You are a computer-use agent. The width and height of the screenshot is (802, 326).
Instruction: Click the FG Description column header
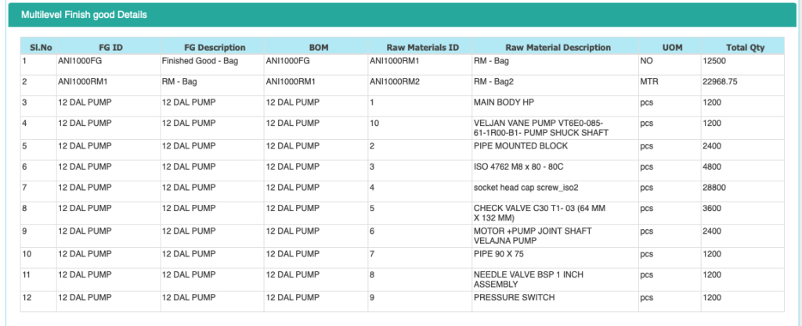211,47
